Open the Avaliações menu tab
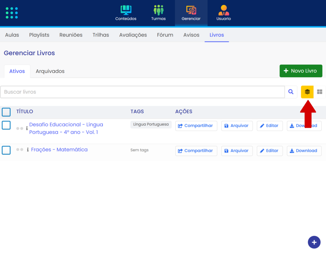The height and width of the screenshot is (254, 326). click(133, 35)
